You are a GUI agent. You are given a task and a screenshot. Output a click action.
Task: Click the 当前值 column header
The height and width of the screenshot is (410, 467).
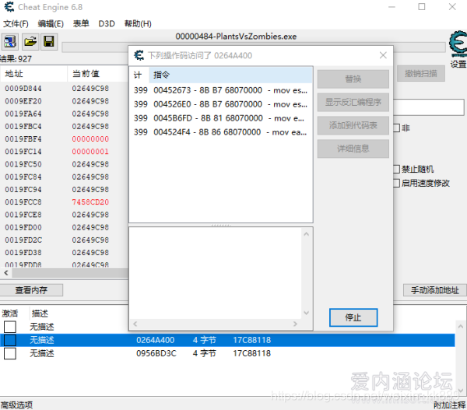98,74
